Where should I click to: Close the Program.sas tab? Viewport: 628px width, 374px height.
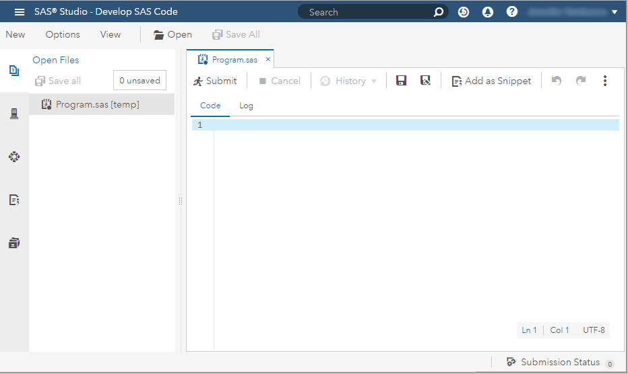[x=268, y=59]
